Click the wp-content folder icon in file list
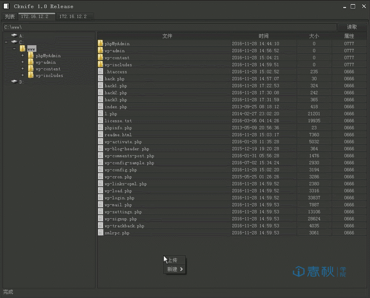370x298 pixels. [101, 57]
